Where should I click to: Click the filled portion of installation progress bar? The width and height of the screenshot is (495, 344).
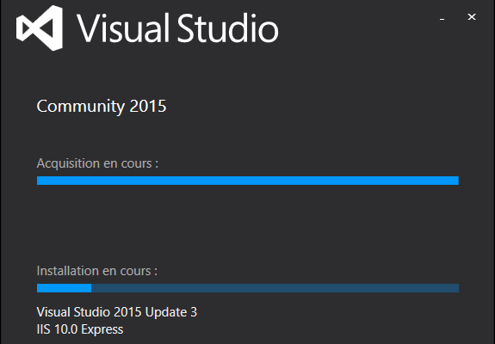point(64,288)
